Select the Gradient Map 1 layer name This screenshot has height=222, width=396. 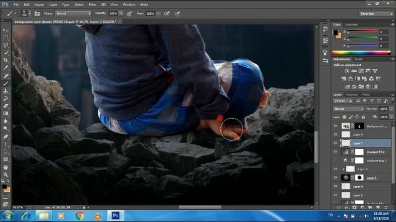click(x=376, y=160)
